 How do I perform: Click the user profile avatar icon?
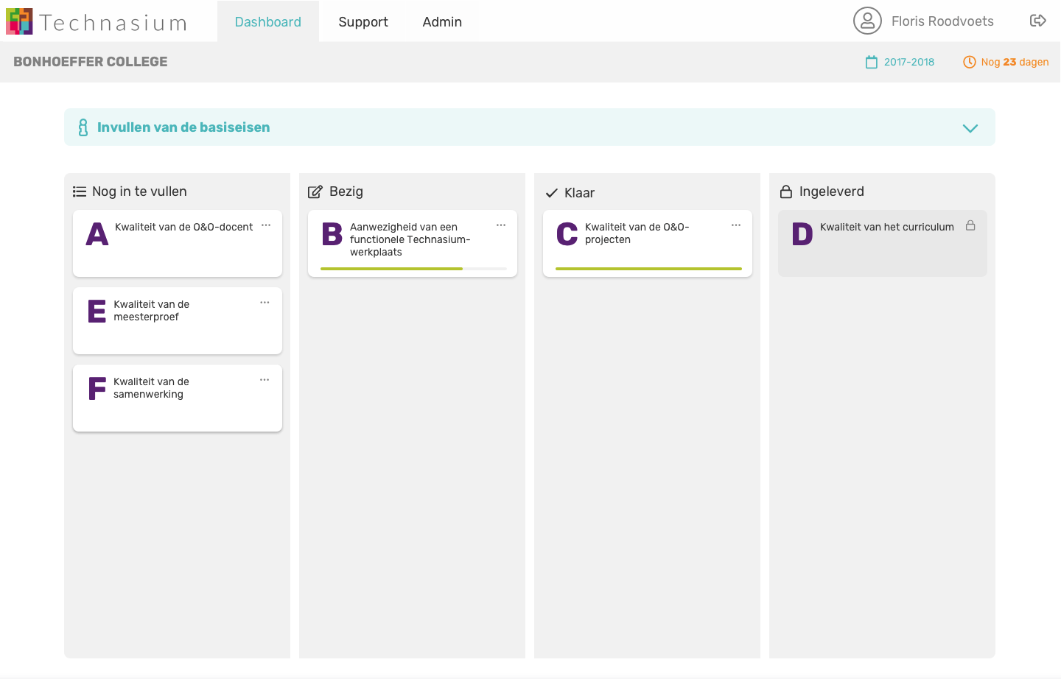[x=867, y=21]
